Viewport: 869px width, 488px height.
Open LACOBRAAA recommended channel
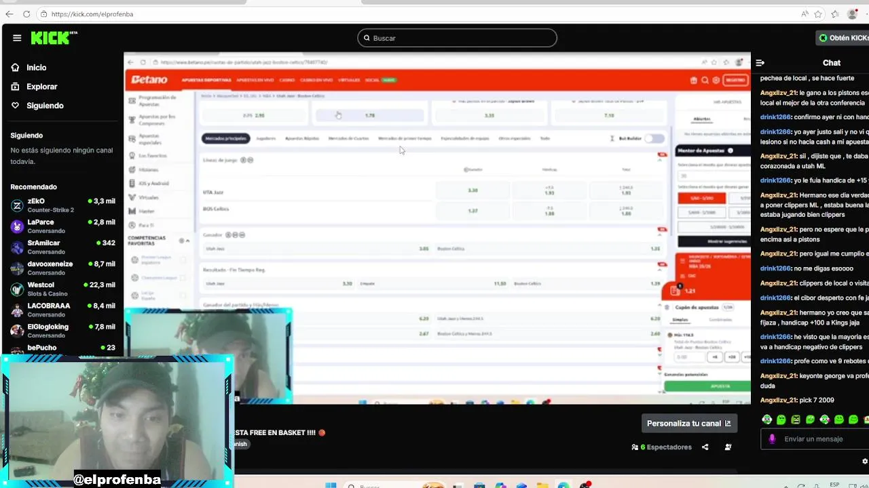(x=62, y=310)
